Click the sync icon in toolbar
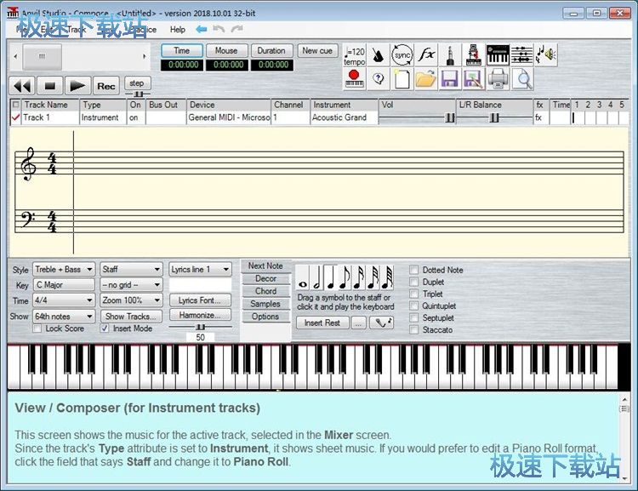 tap(402, 56)
